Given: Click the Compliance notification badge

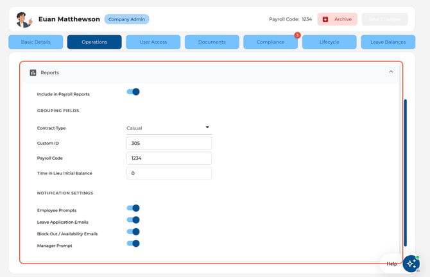Looking at the screenshot, I should coord(297,35).
